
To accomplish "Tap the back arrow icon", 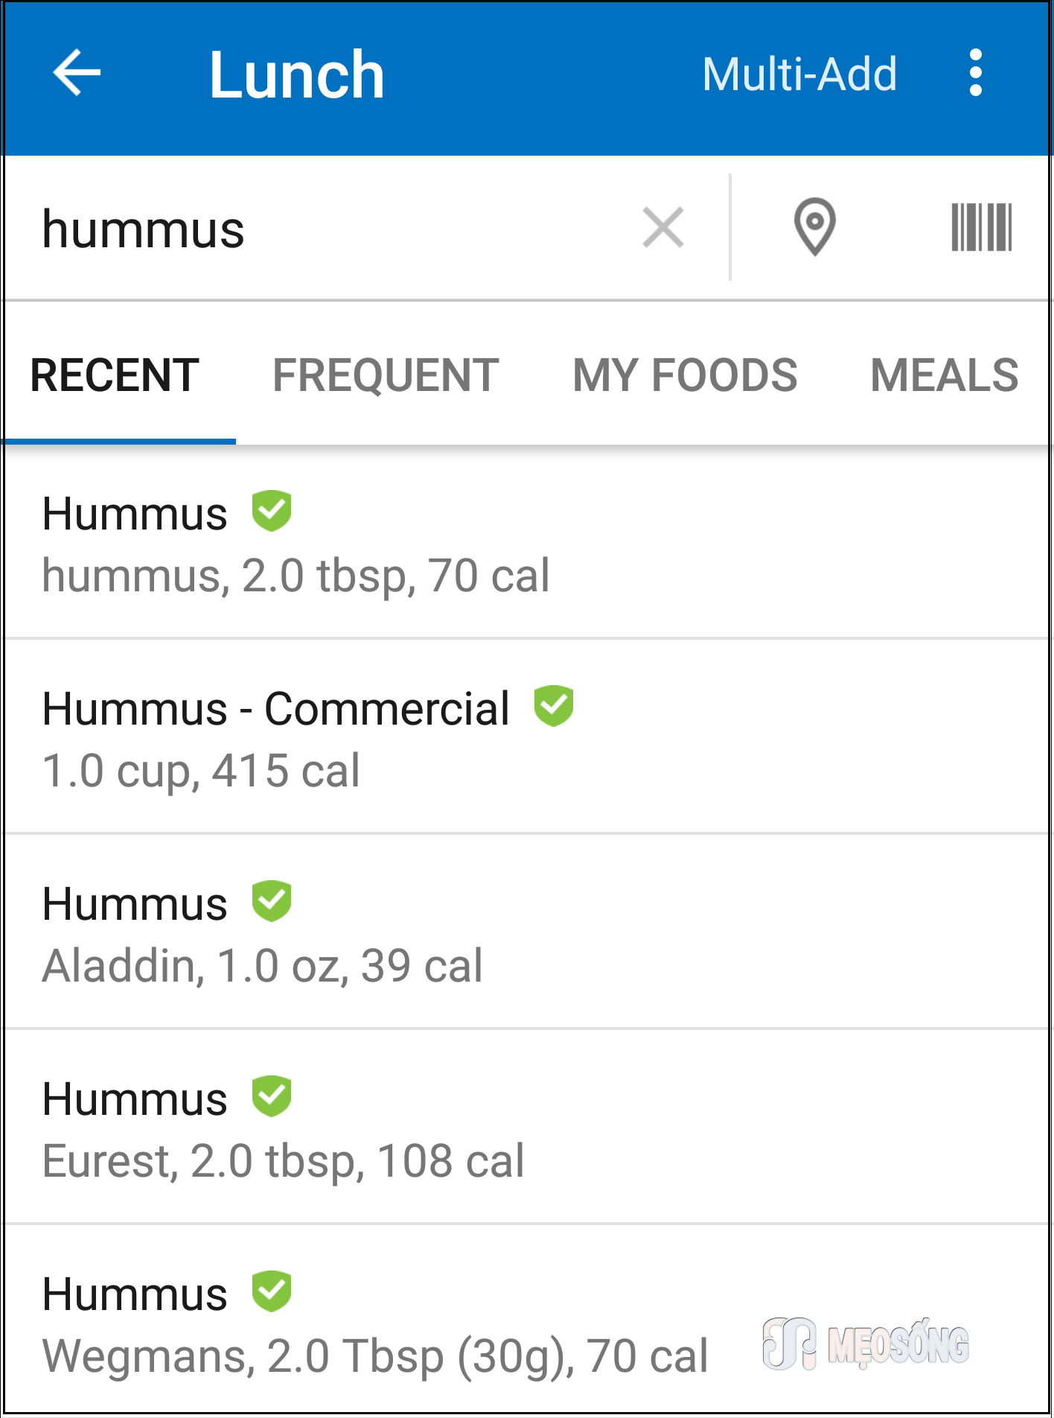I will 77,73.
